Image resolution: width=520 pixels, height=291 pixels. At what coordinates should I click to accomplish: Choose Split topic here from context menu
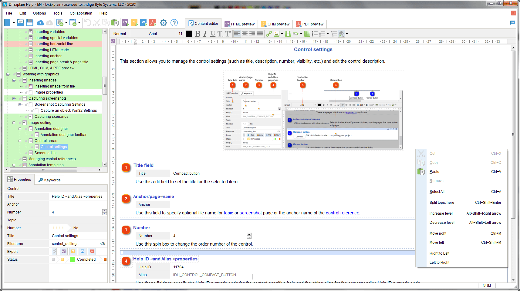[442, 203]
